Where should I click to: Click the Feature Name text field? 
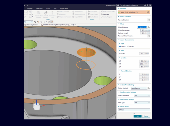pyautogui.click(x=134, y=110)
